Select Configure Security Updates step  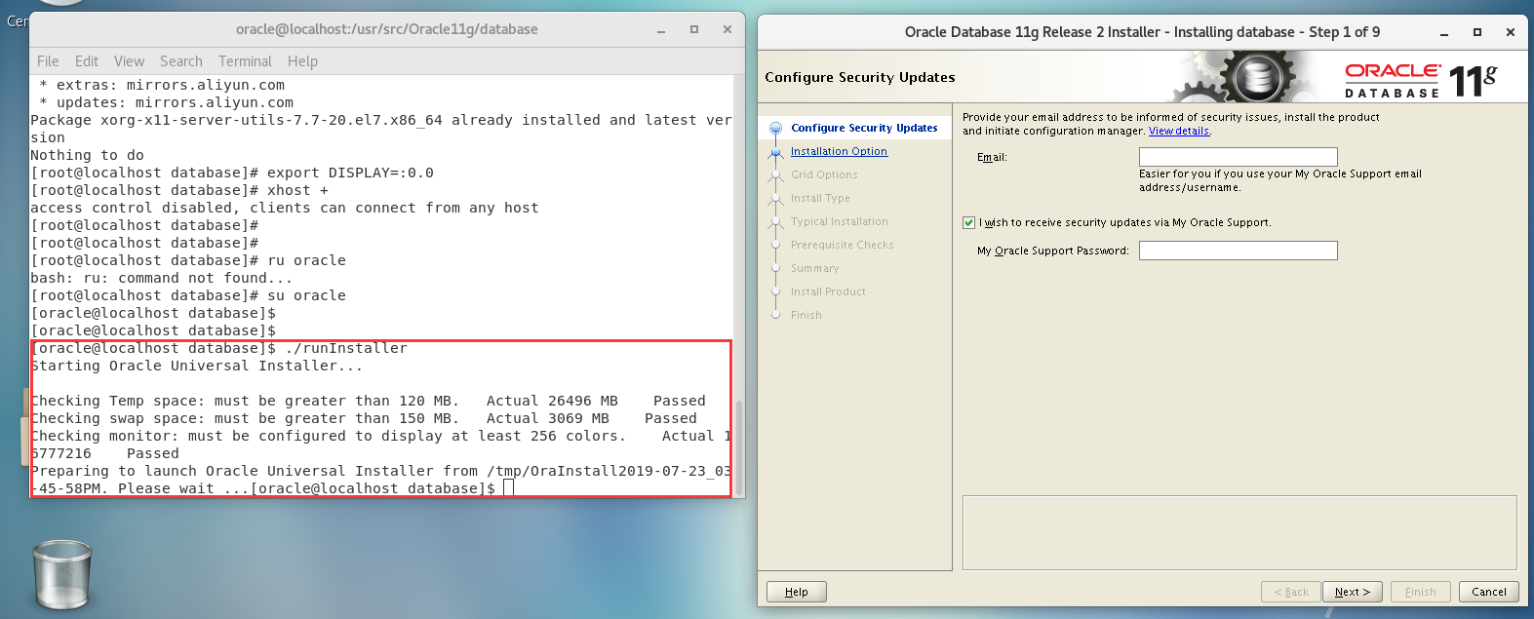pos(864,128)
